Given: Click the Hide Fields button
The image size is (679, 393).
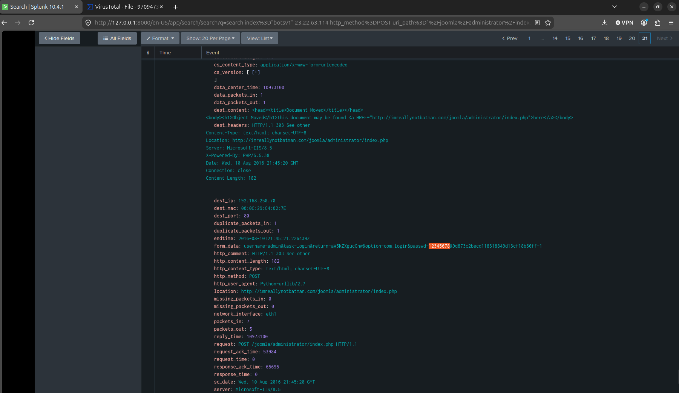Looking at the screenshot, I should (x=60, y=38).
